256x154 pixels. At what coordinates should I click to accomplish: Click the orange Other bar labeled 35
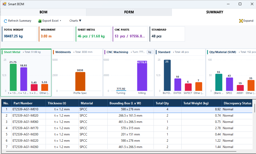[x=251, y=85]
